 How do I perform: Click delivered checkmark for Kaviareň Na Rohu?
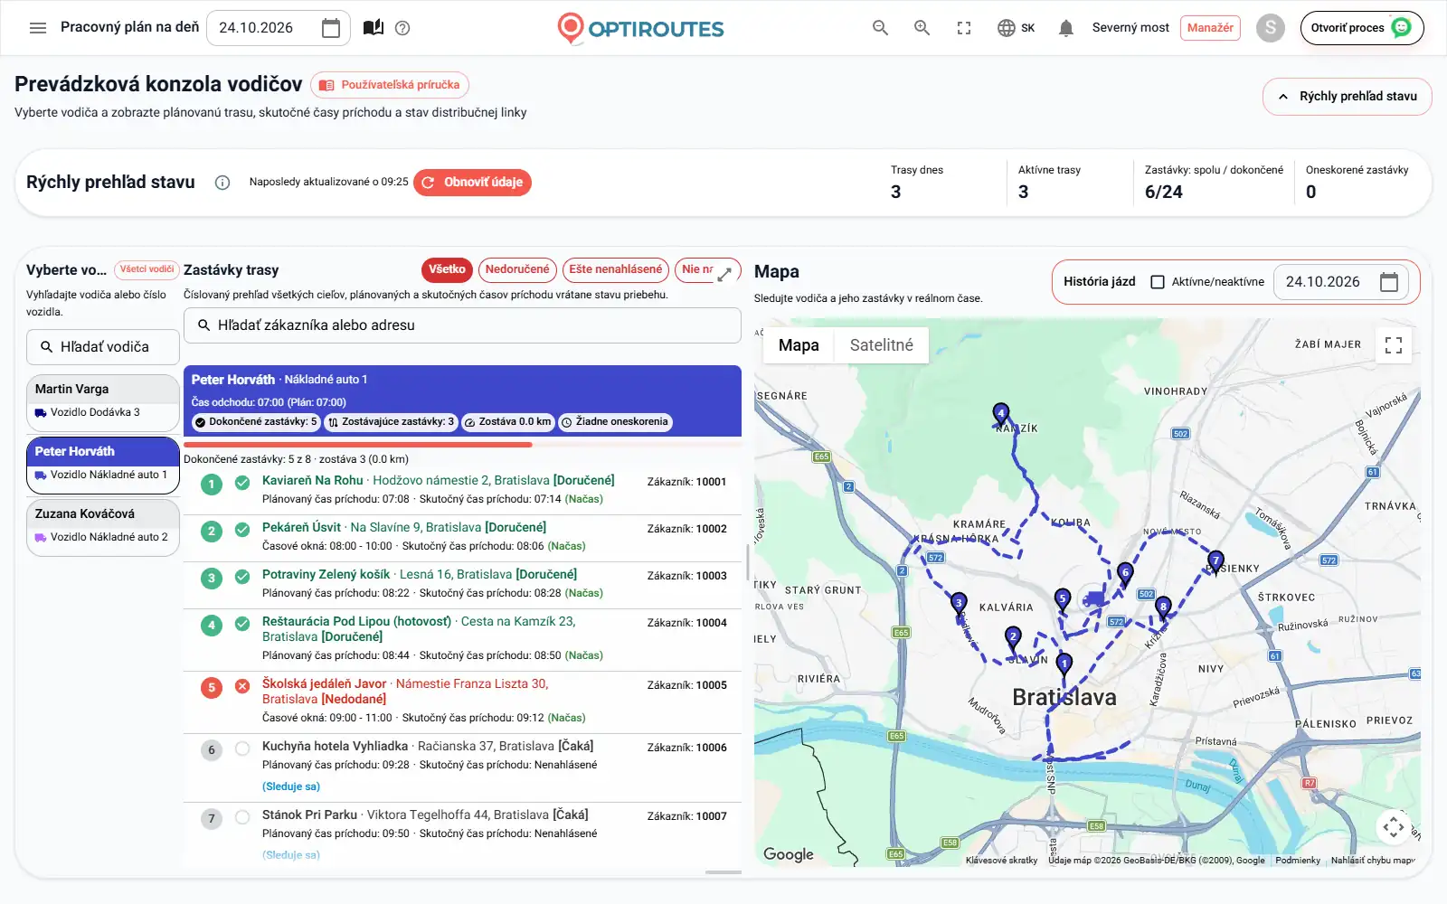[242, 483]
